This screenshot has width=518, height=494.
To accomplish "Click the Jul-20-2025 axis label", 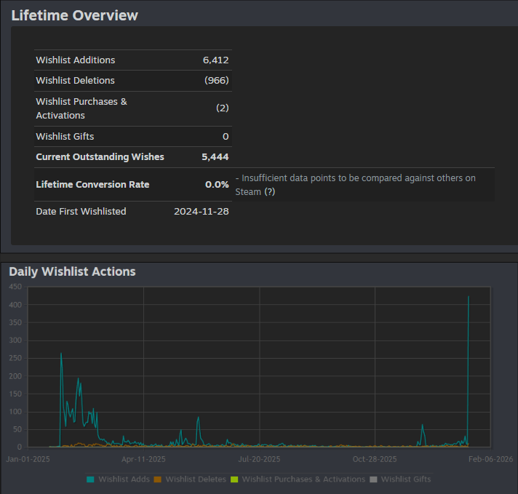I will point(259,459).
